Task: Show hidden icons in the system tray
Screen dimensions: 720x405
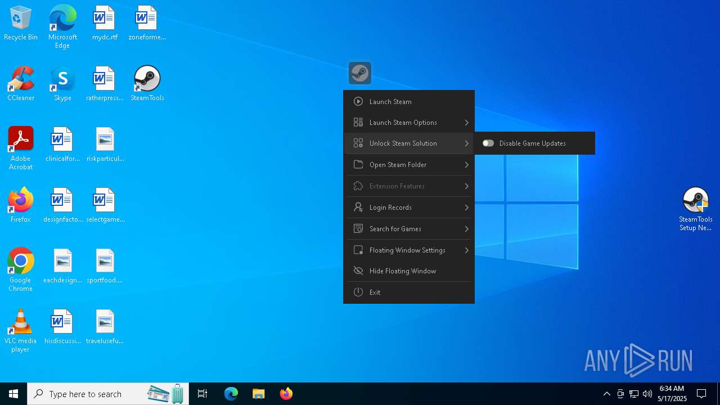Action: pyautogui.click(x=606, y=394)
